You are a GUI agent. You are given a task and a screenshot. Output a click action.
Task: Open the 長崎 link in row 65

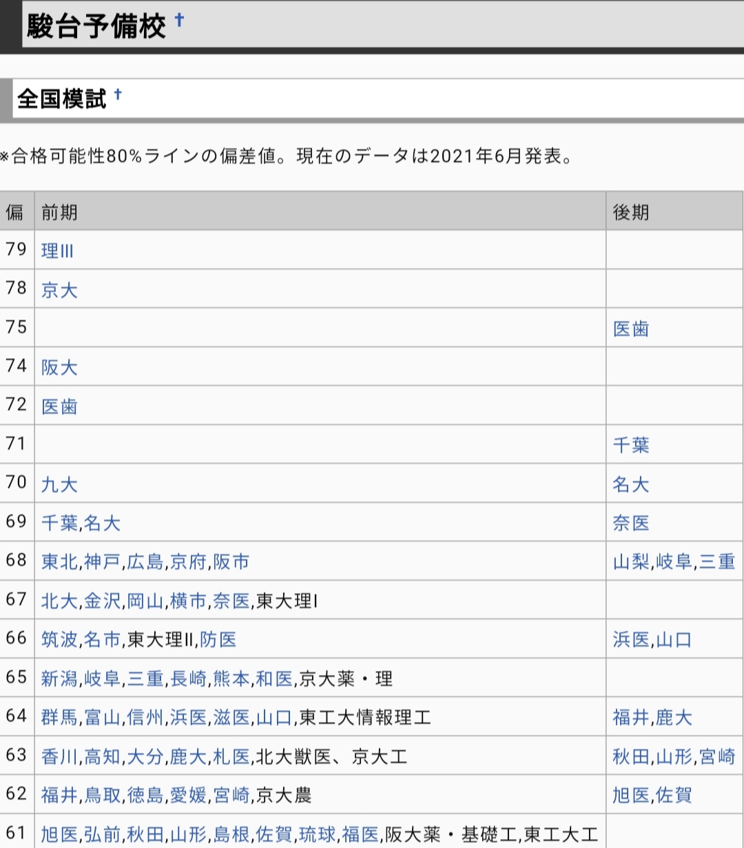[x=188, y=679]
